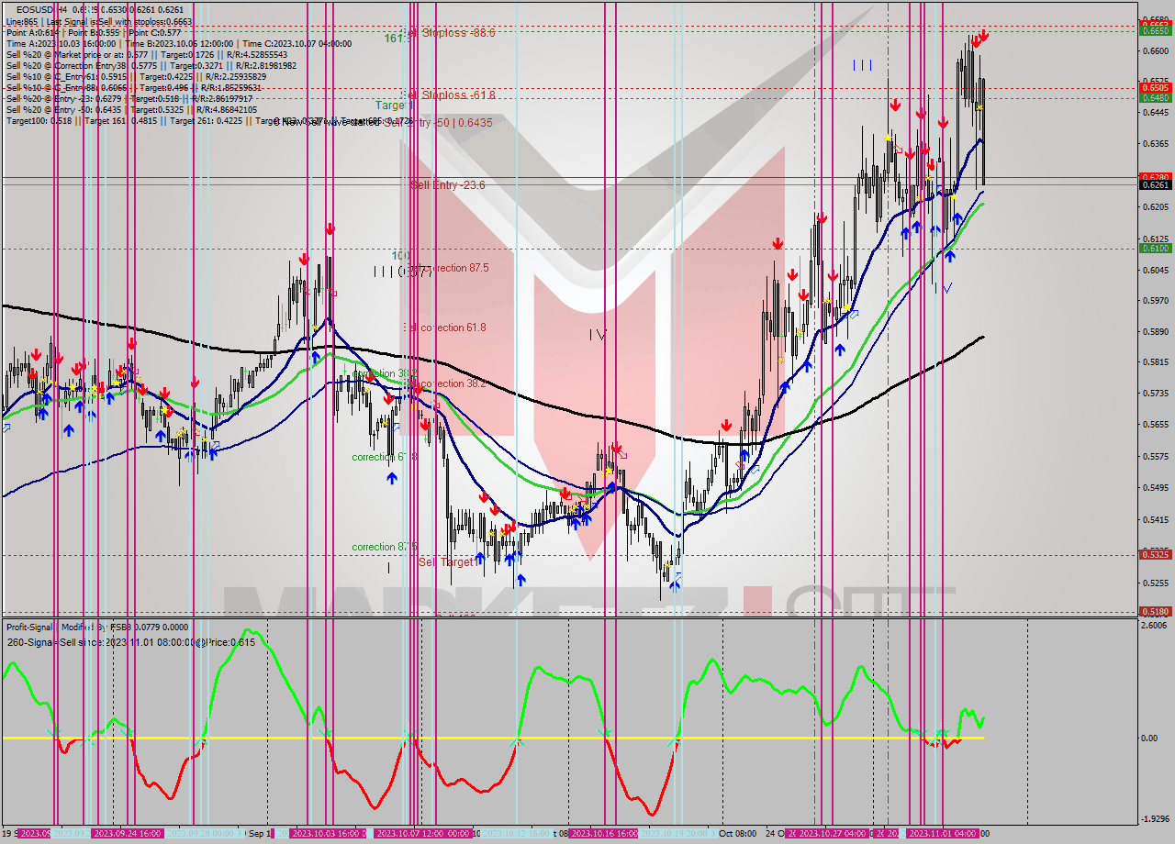
Task: Click the 0.5970 axis price label
Action: (1154, 300)
